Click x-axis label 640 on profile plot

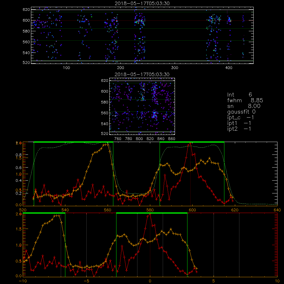point(277,210)
